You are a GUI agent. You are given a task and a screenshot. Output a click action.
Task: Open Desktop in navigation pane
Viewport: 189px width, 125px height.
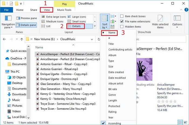pos(15,83)
